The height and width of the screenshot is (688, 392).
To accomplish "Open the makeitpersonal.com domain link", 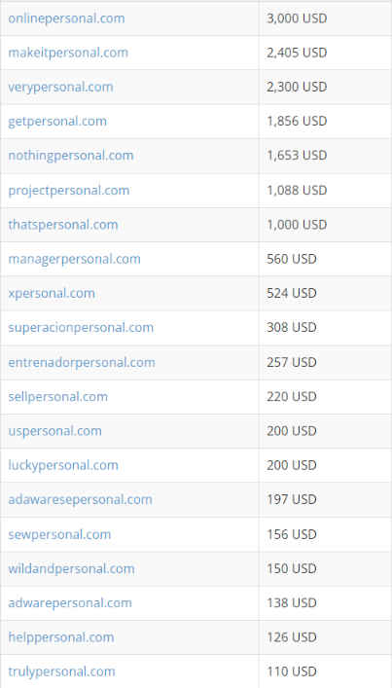I will (68, 53).
